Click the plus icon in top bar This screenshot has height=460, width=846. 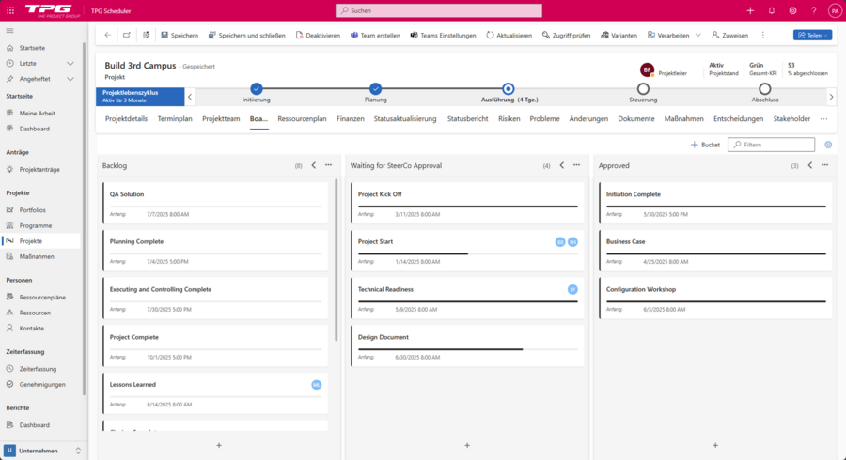coord(750,10)
